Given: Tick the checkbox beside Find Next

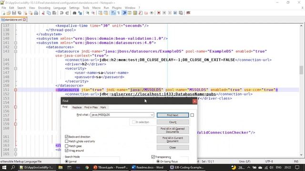Looking at the screenshot, I should point(192,115).
